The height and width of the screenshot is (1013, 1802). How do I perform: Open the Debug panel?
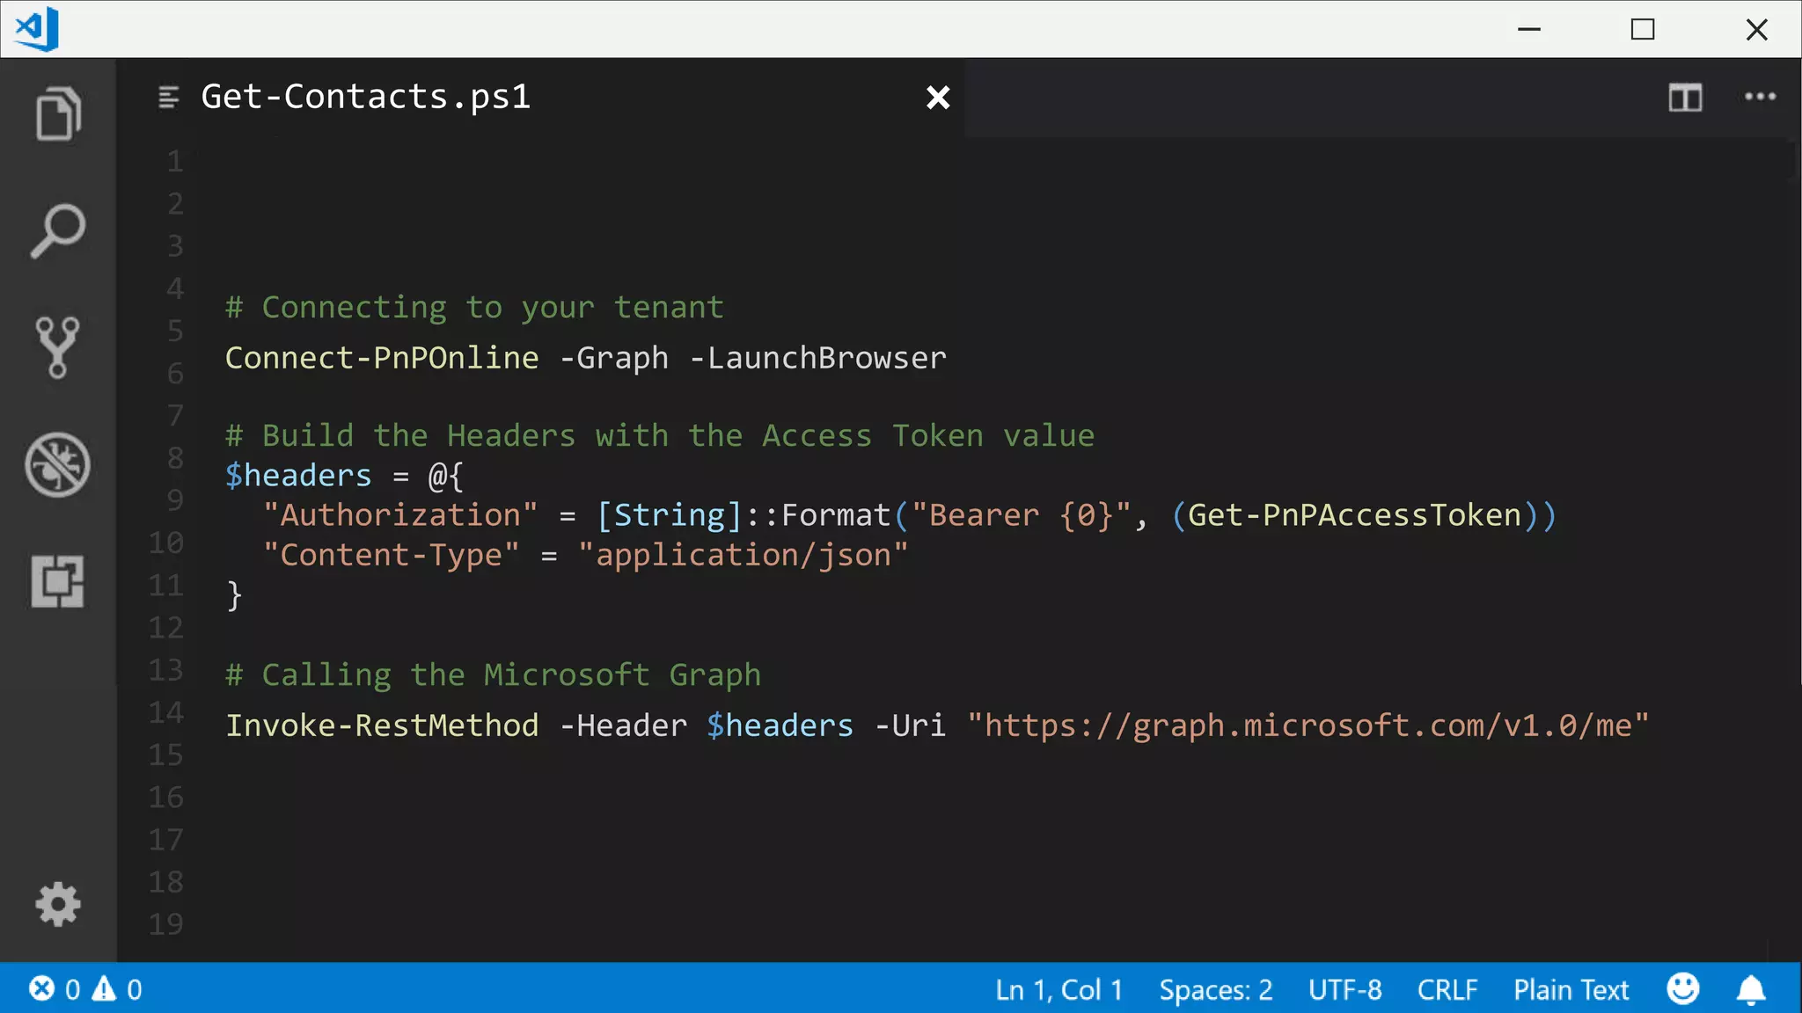pos(58,465)
